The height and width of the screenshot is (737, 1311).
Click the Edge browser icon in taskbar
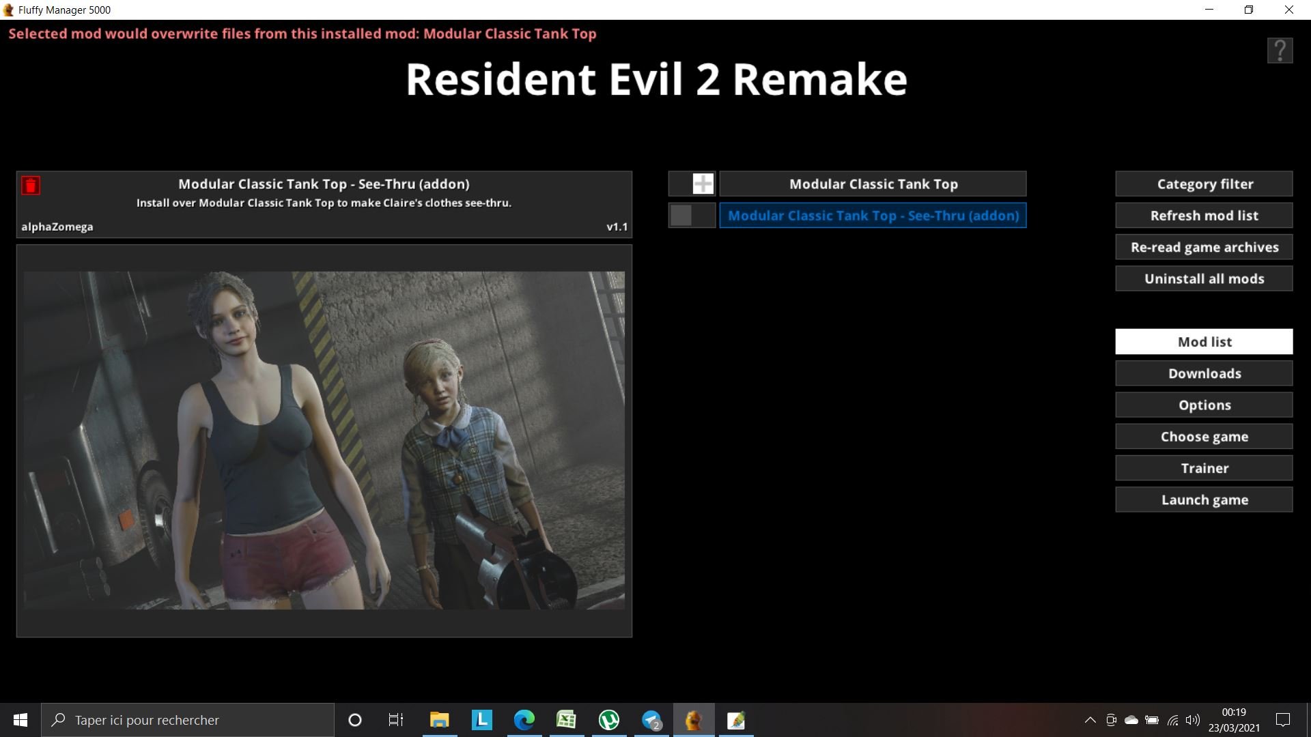pos(524,720)
